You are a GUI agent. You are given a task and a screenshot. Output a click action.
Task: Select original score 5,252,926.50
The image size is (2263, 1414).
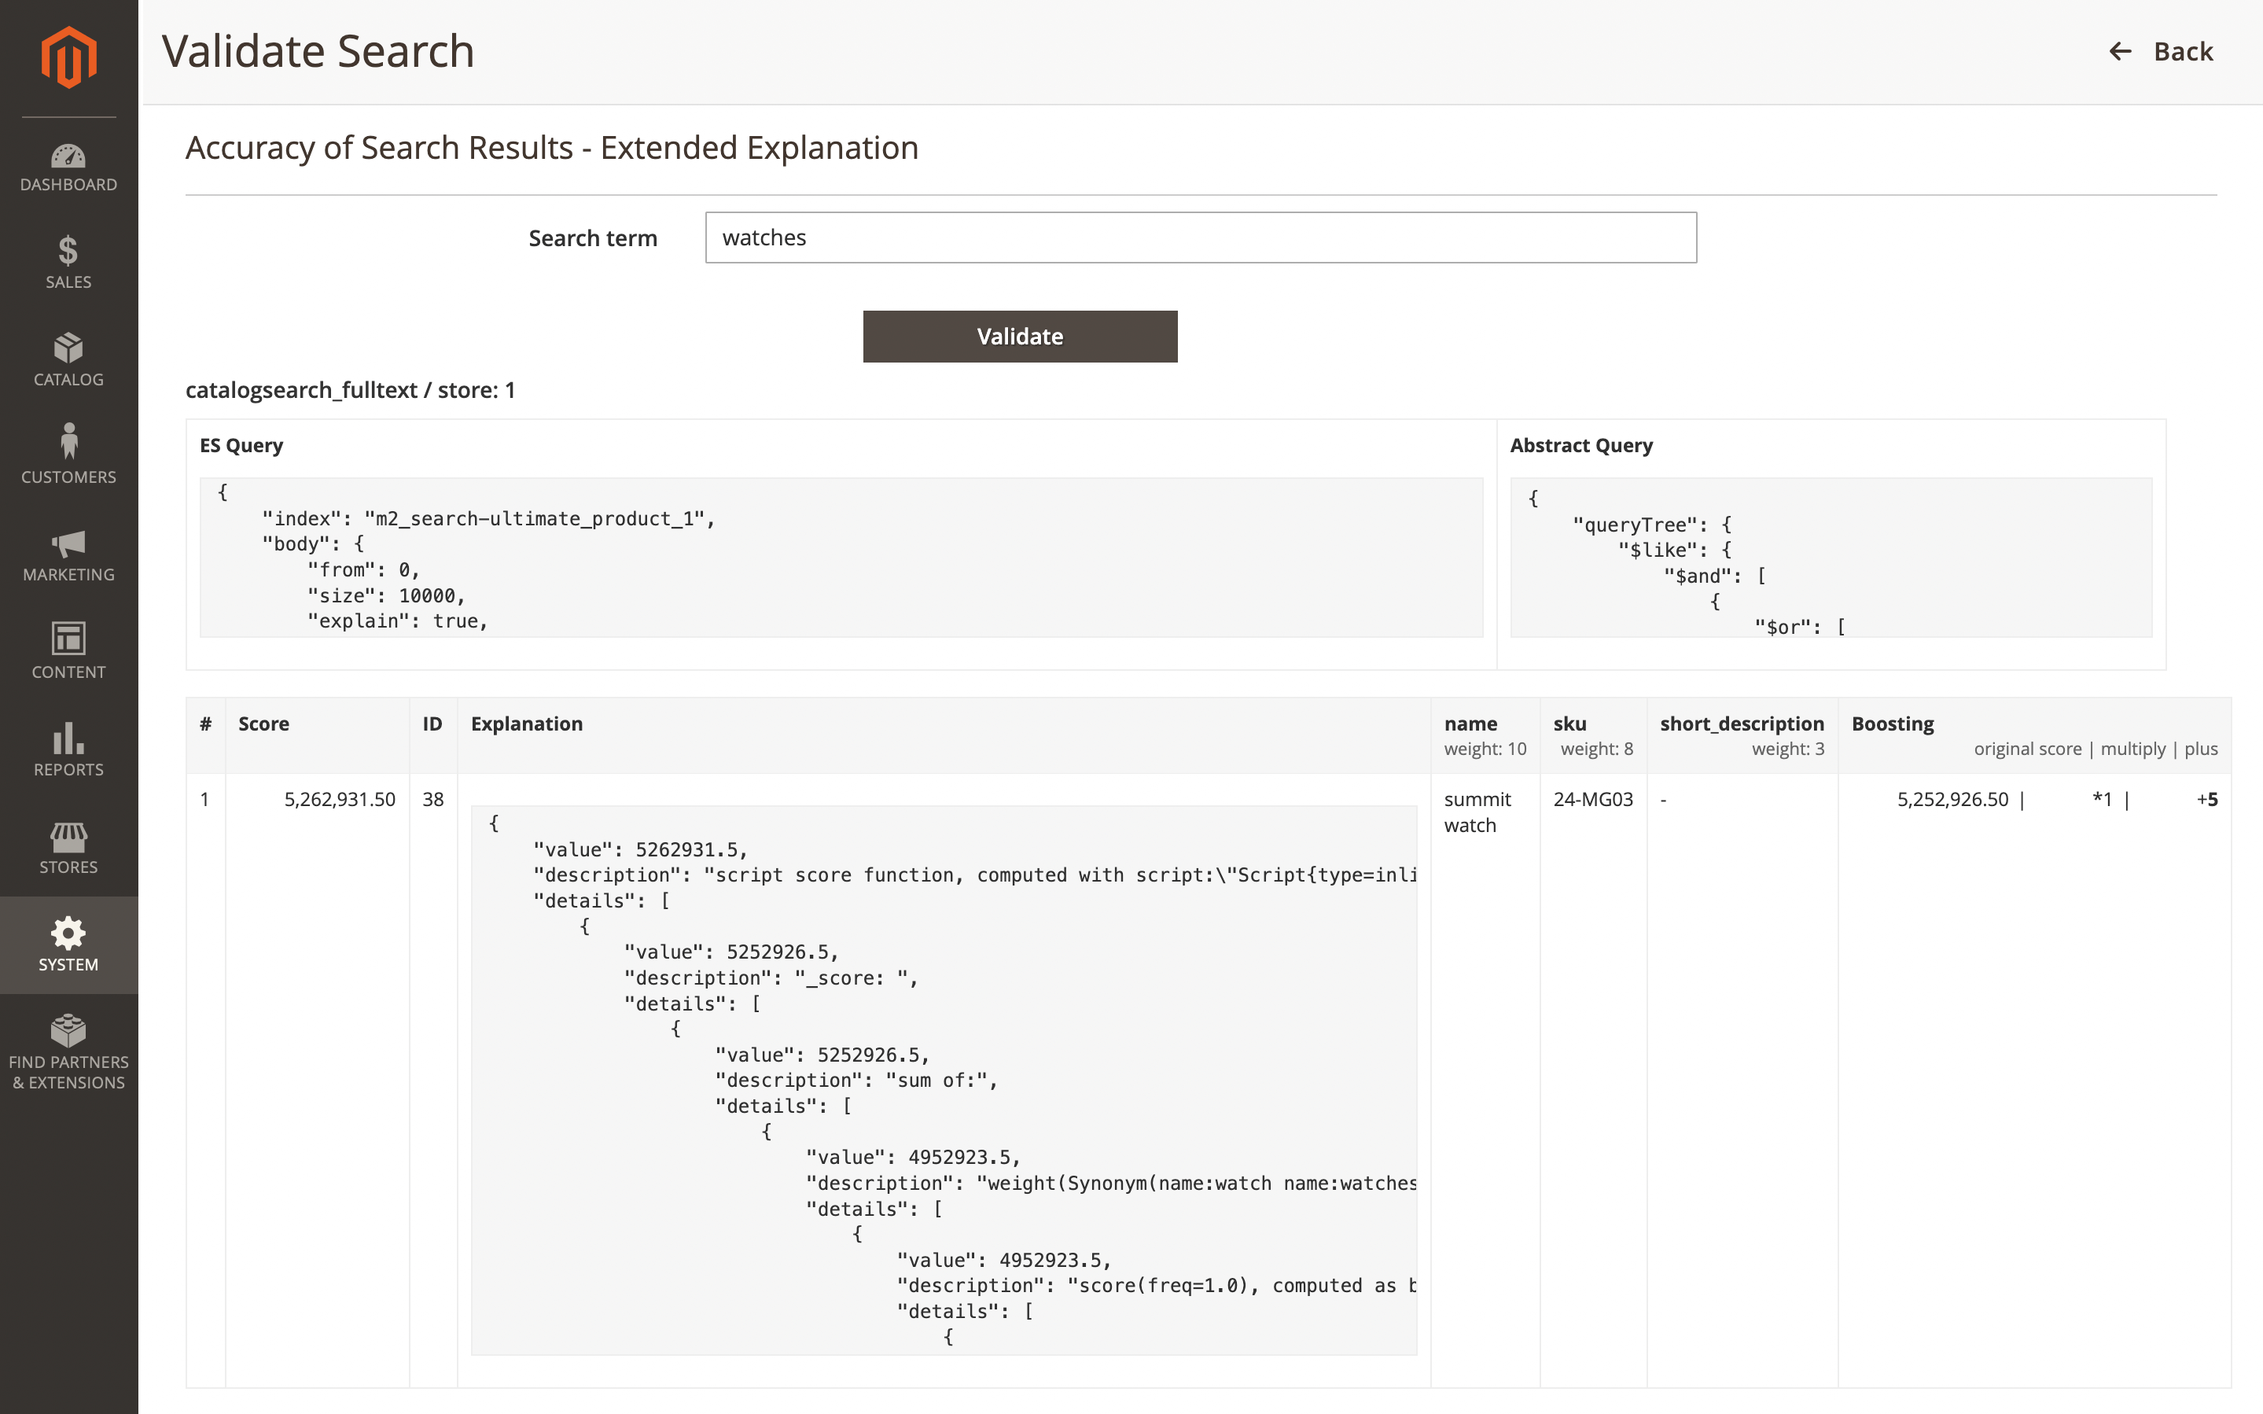pyautogui.click(x=1952, y=800)
